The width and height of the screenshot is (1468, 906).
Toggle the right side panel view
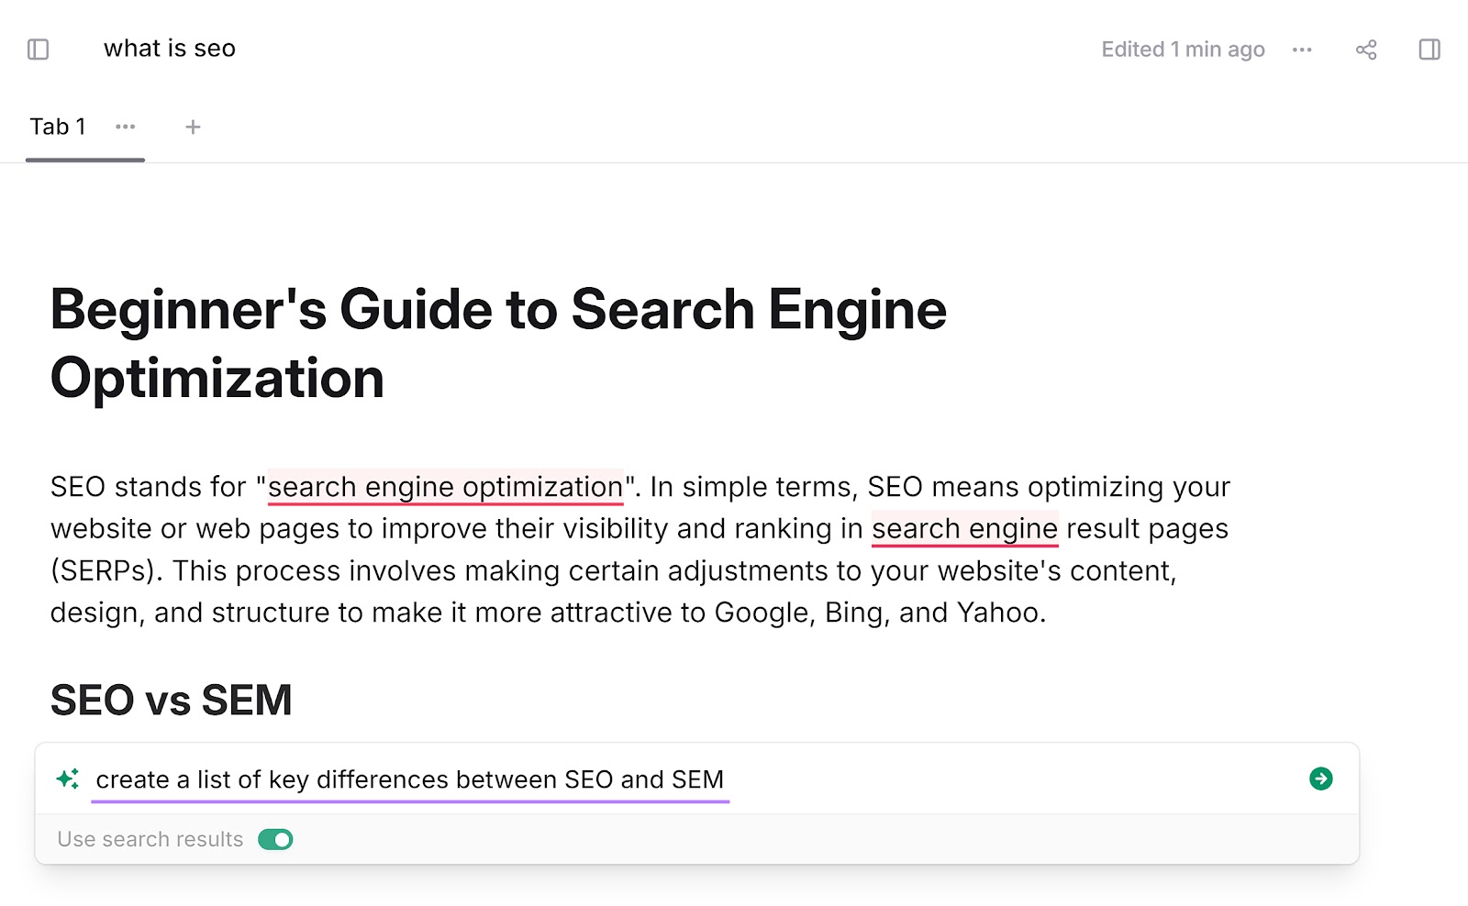(x=1429, y=50)
